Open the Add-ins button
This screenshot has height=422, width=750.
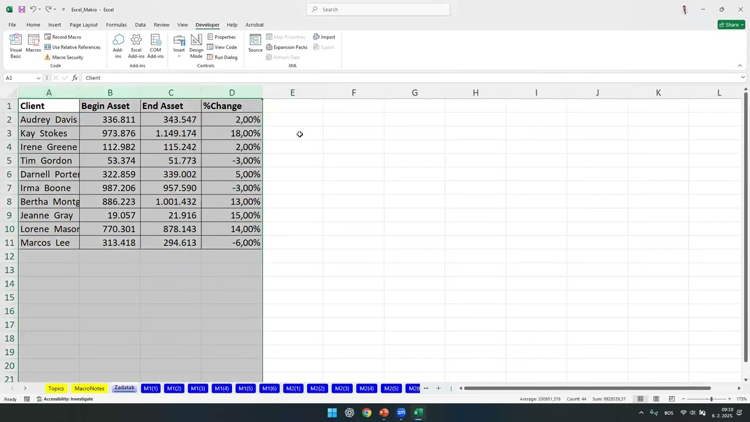point(118,46)
